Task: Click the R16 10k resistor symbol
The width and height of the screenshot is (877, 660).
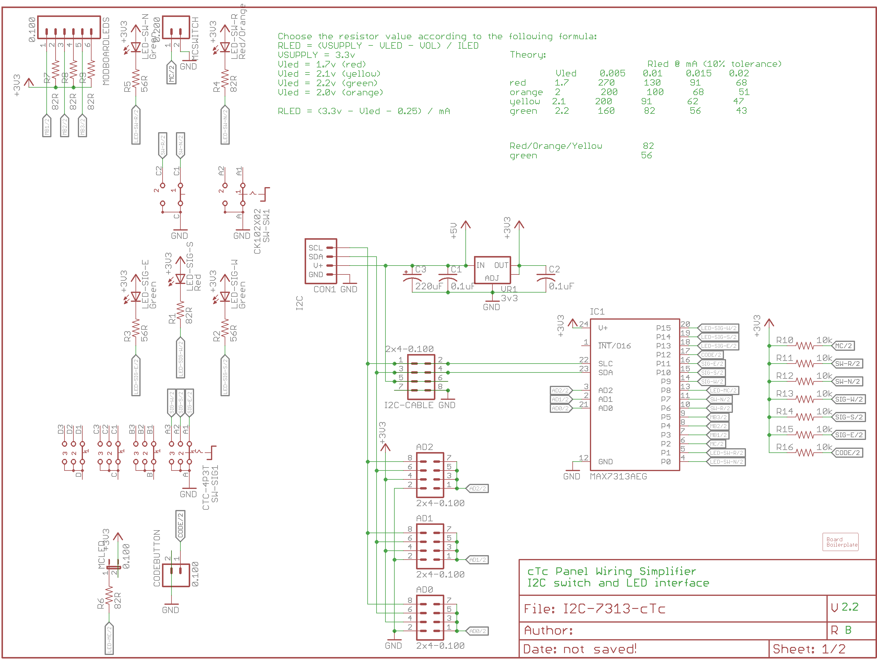Action: (x=805, y=453)
